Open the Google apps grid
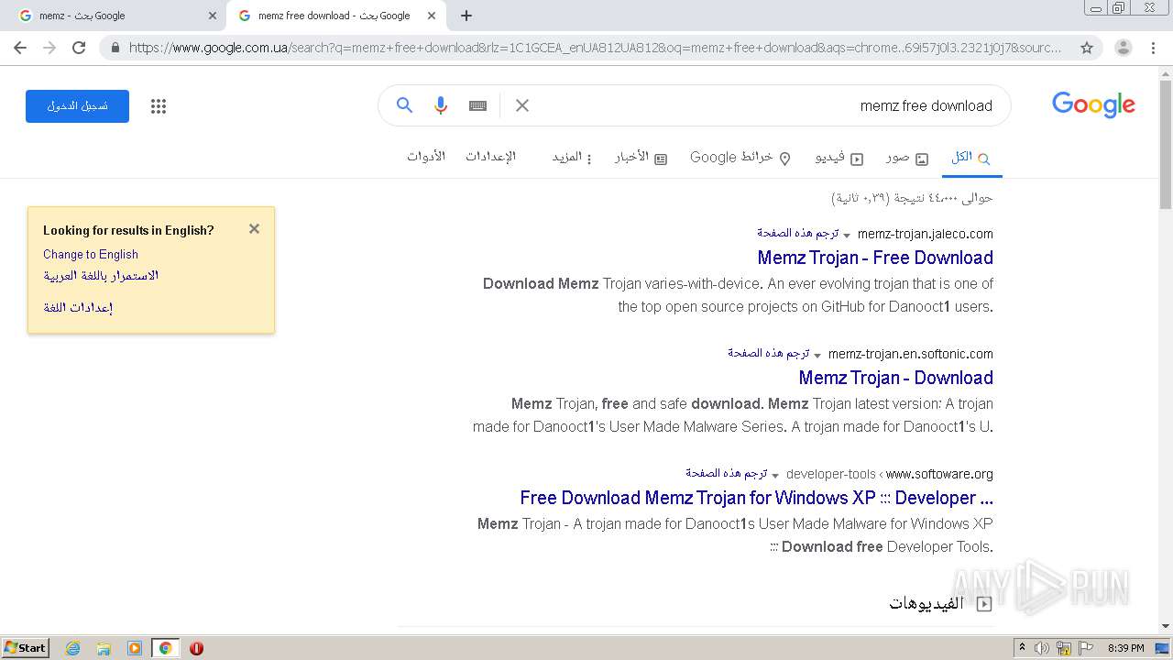 tap(159, 106)
